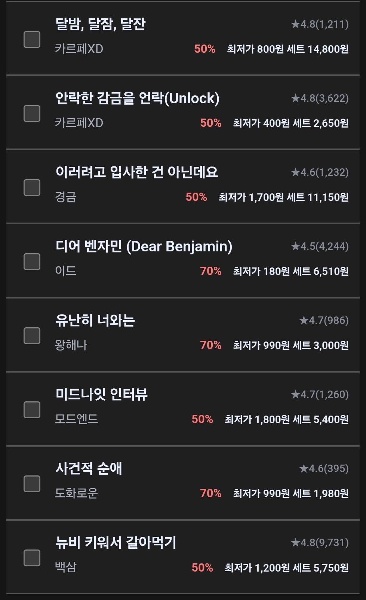Click the ★4.7(986) rating star
The height and width of the screenshot is (600, 366).
click(304, 321)
